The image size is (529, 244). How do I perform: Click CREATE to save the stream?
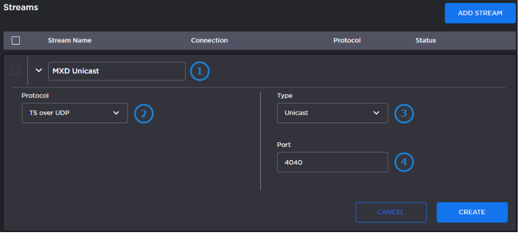[472, 212]
